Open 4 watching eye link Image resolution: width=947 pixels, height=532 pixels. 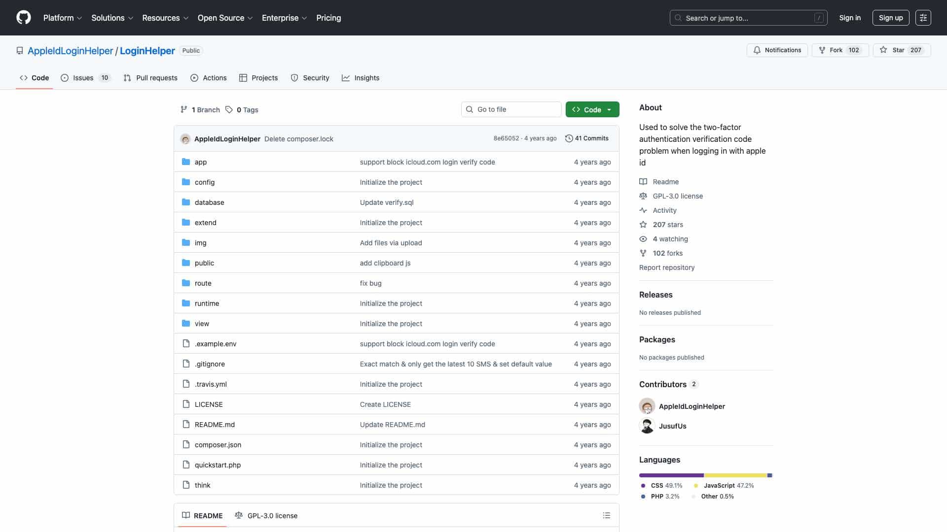[664, 239]
